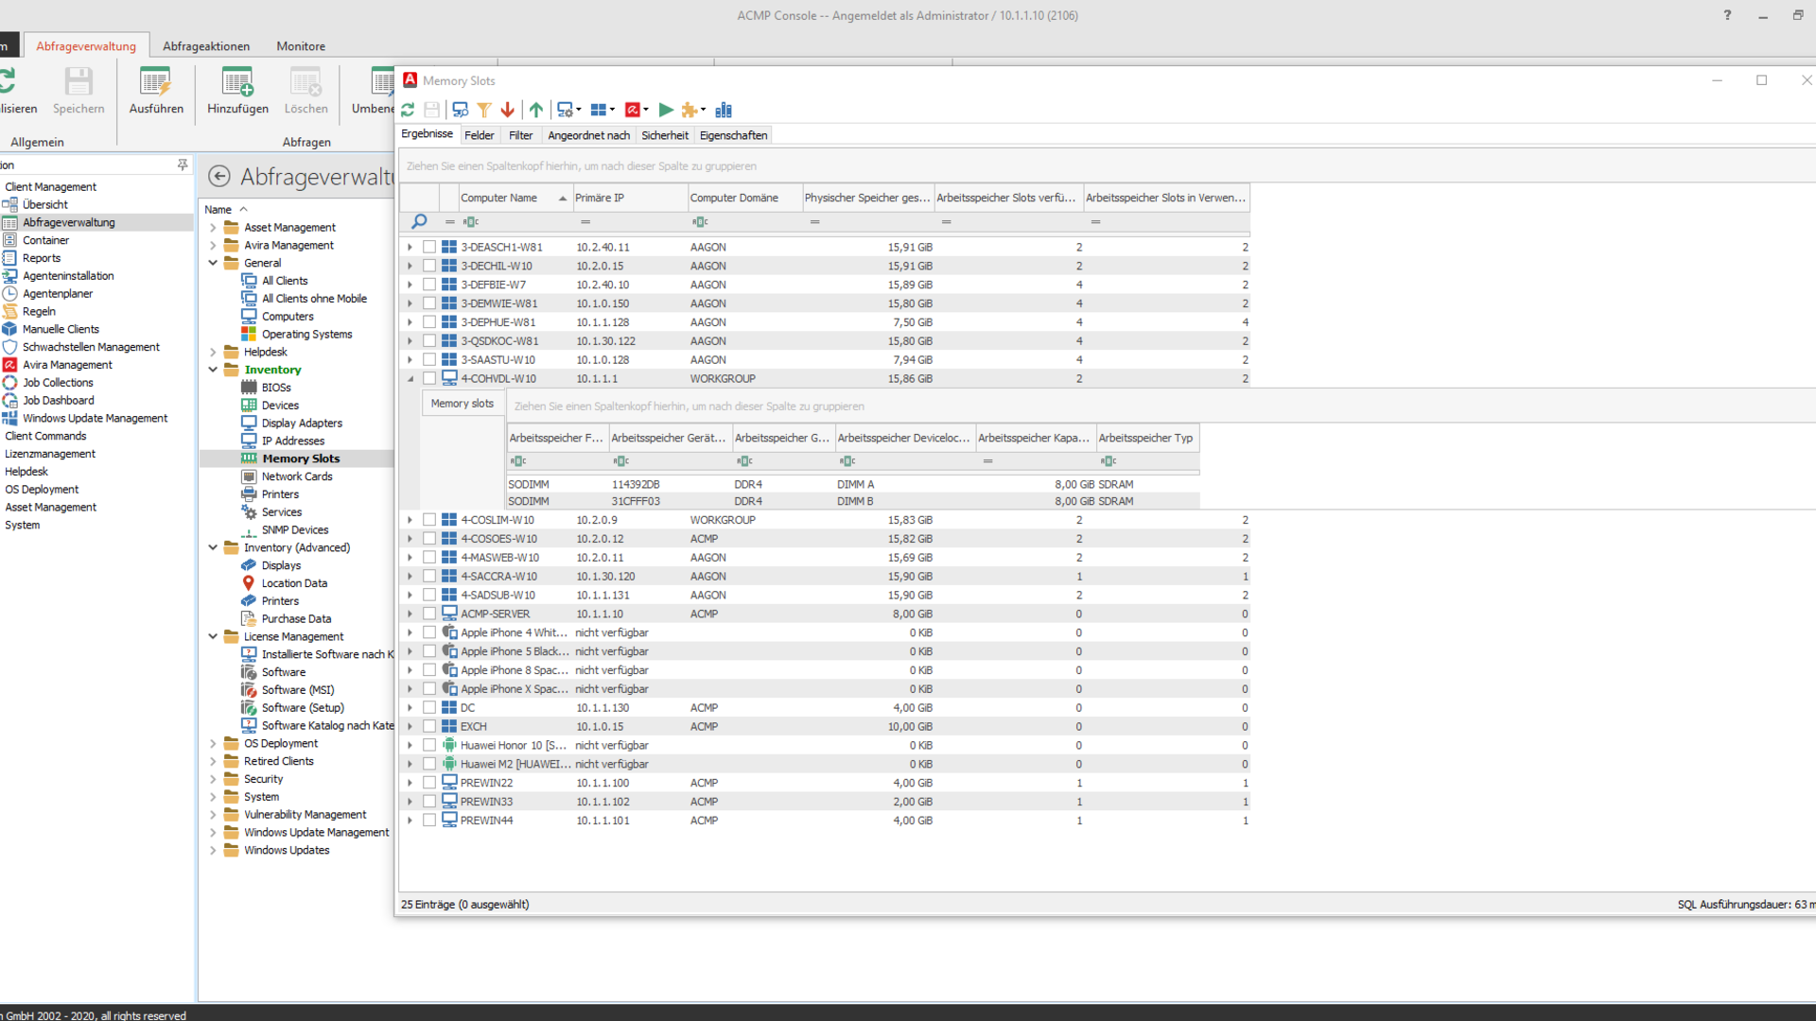The image size is (1816, 1021).
Task: Open Schwachstellen Management in sidebar
Action: (91, 347)
